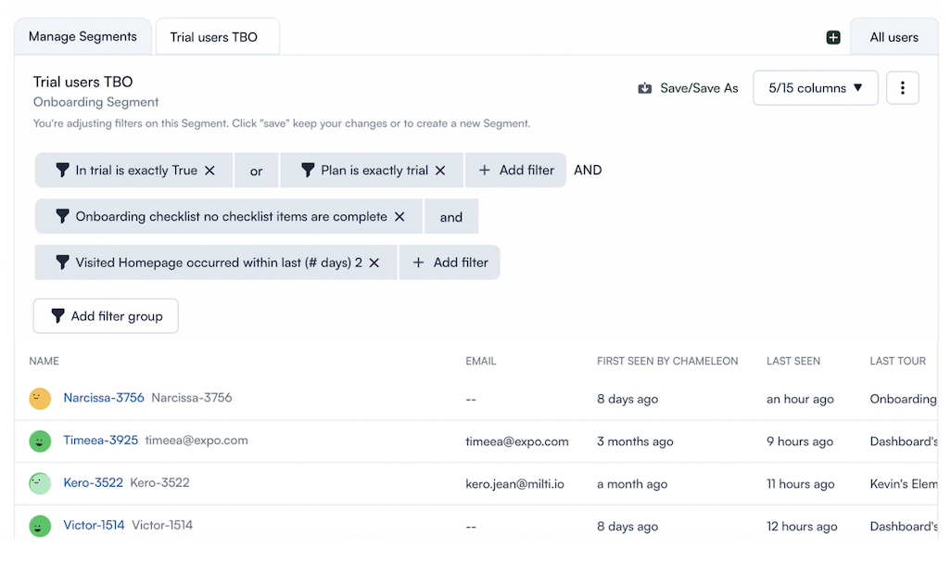951x563 pixels.
Task: Click Kero-3522's light green avatar icon
Action: (x=40, y=483)
